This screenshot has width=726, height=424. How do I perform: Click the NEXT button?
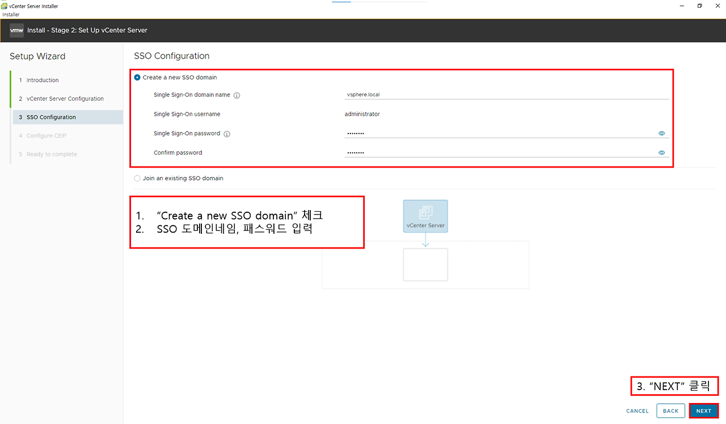coord(704,411)
